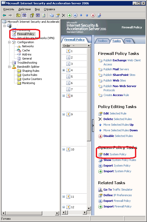Switch to the Toolbox tab
This screenshot has height=222, width=147.
coord(102,41)
